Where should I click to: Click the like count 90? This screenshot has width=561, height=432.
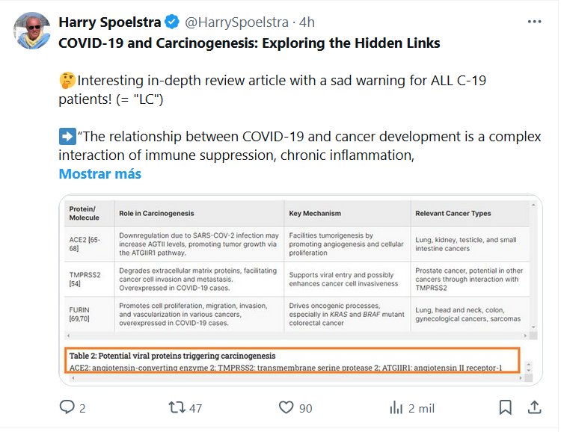point(305,408)
